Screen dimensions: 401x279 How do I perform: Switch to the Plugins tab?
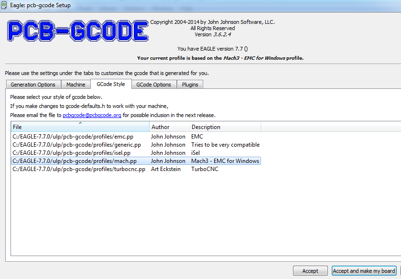click(190, 85)
